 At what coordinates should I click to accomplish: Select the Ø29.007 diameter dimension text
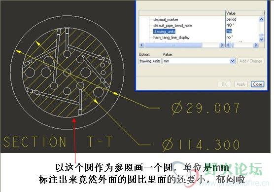pos(205,108)
